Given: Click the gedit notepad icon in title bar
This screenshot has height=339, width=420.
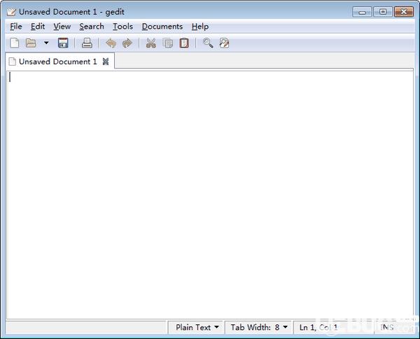Looking at the screenshot, I should pos(11,12).
